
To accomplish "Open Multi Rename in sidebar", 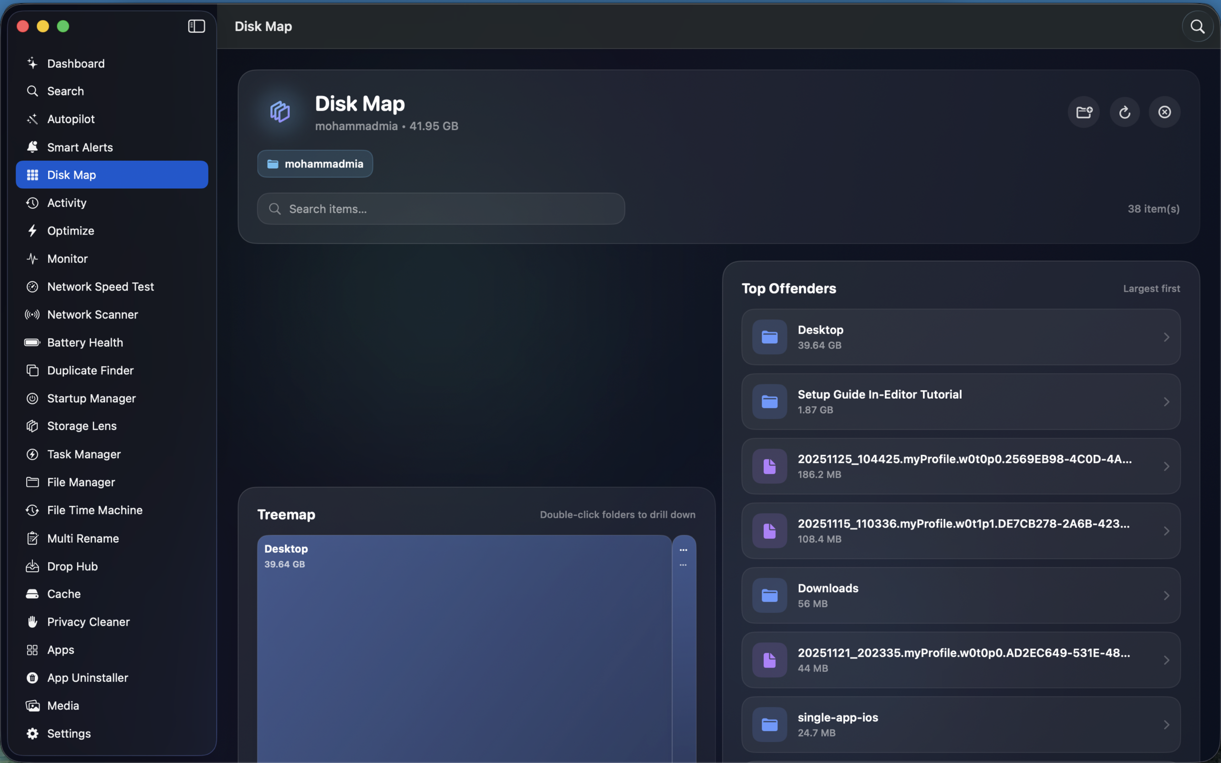I will [x=112, y=538].
